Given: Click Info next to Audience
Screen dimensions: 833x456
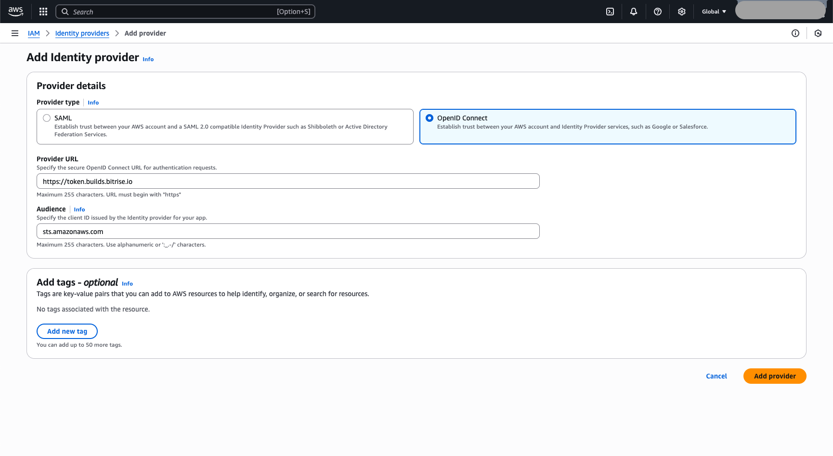Looking at the screenshot, I should 79,209.
